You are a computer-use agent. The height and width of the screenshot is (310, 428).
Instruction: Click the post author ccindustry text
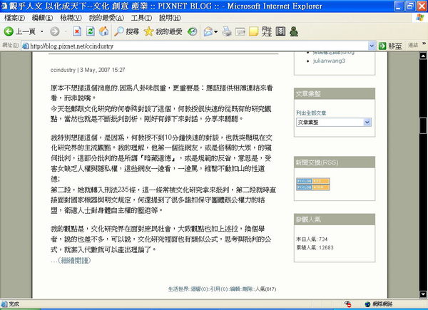[x=63, y=70]
